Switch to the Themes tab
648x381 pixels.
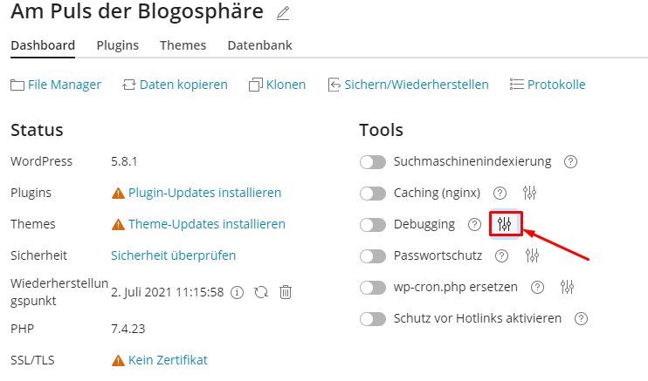(183, 45)
